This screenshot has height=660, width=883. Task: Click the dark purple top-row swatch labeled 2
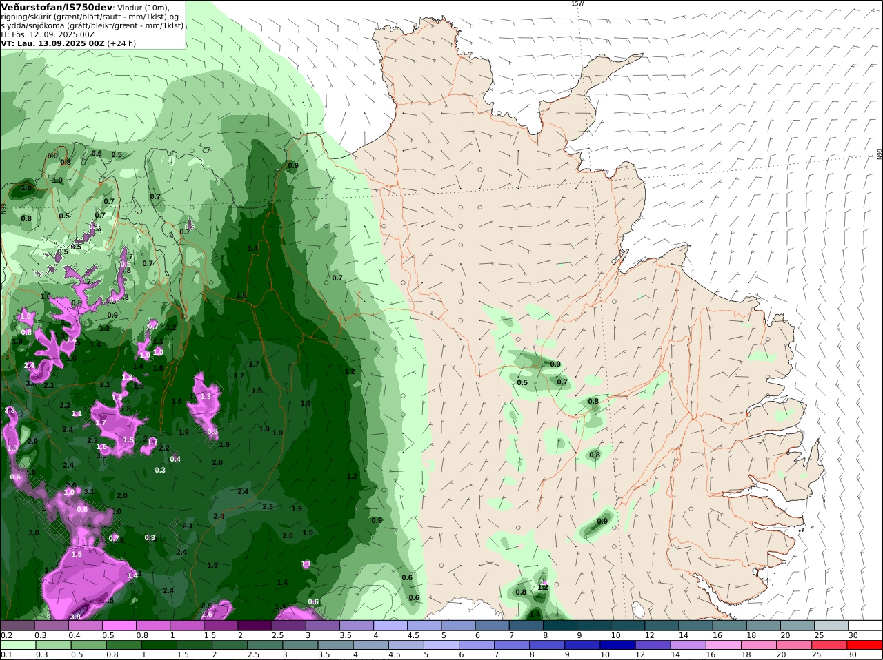[x=255, y=626]
